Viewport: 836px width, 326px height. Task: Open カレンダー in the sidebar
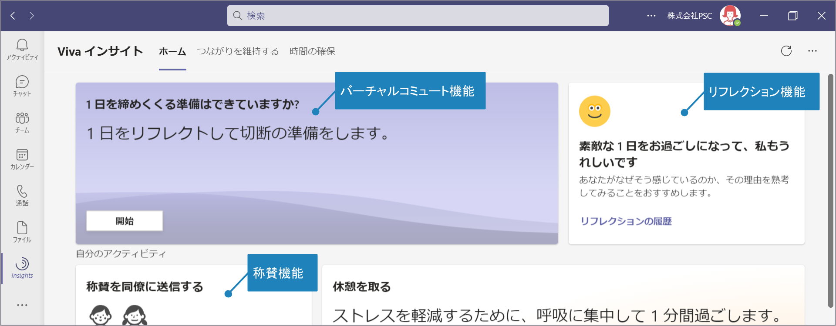pos(22,159)
